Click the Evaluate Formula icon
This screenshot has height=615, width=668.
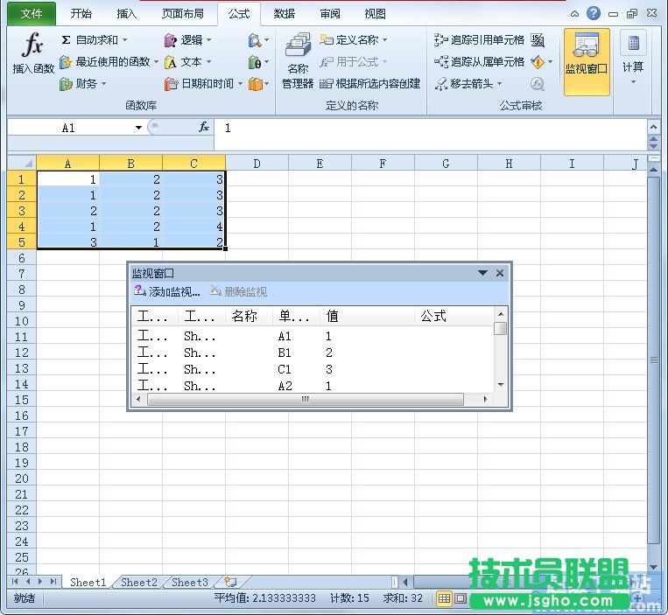[538, 84]
